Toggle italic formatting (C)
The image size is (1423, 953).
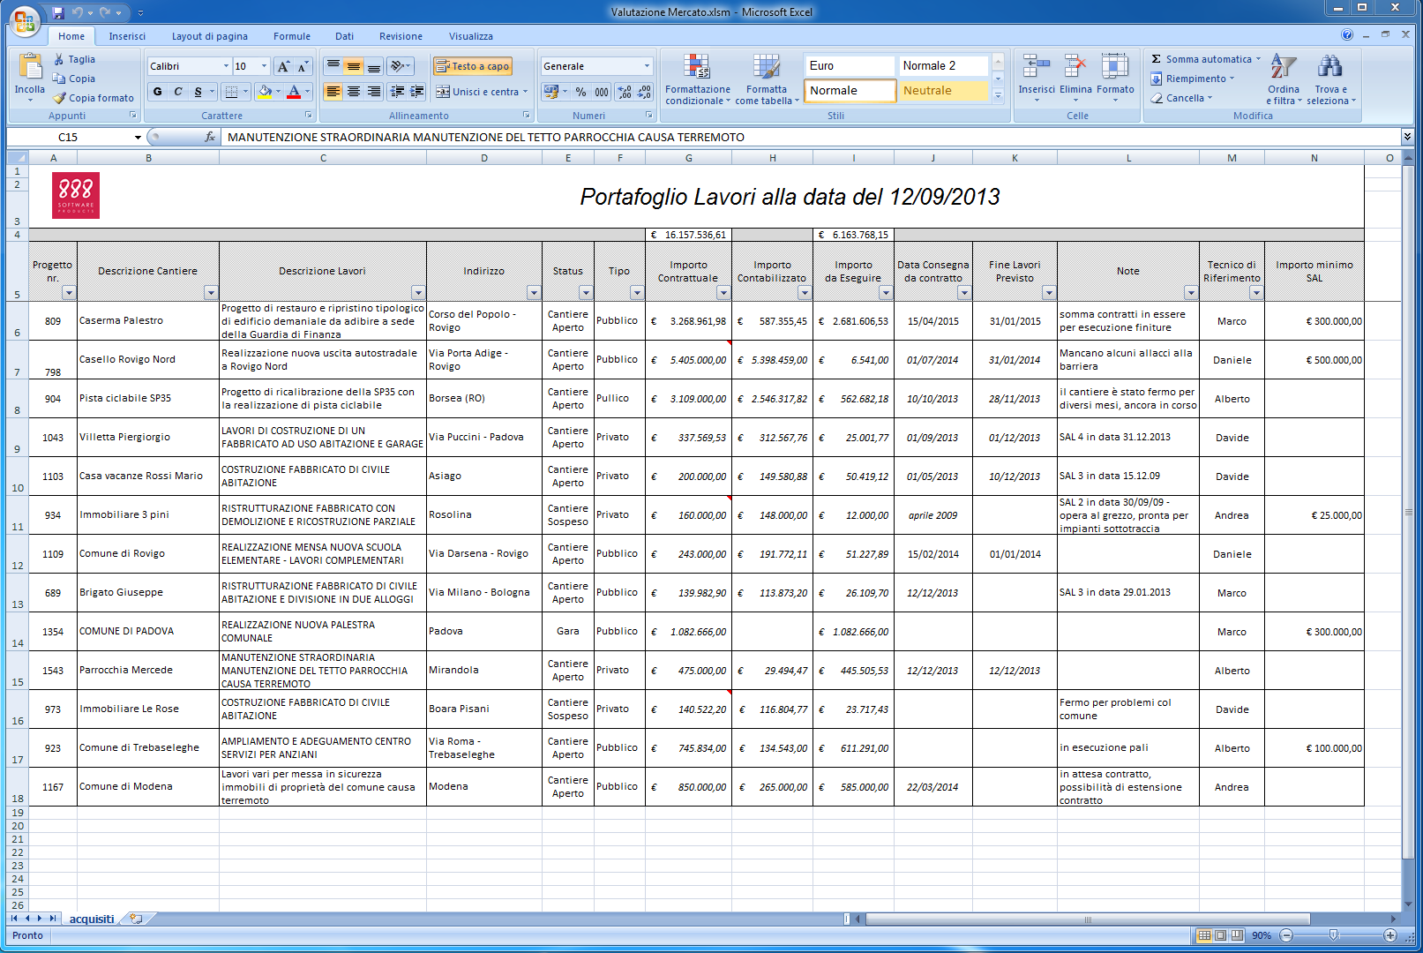pyautogui.click(x=177, y=92)
